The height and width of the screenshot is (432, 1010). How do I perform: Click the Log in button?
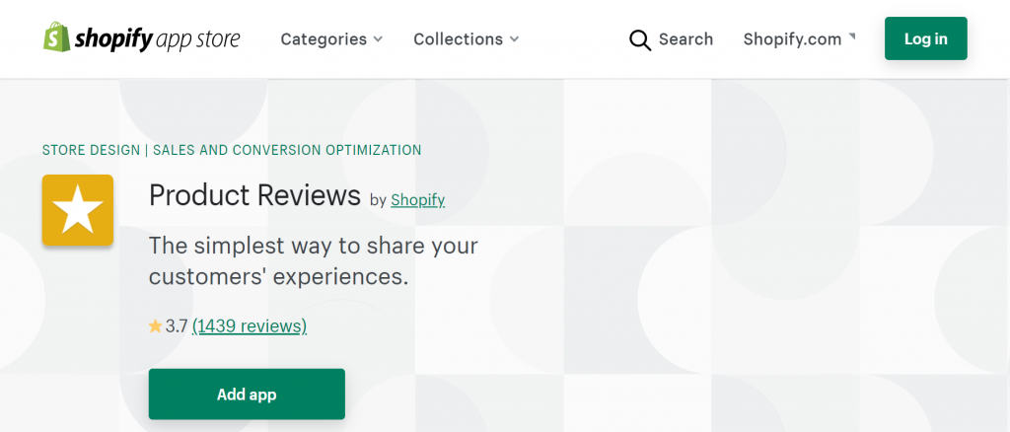(925, 38)
